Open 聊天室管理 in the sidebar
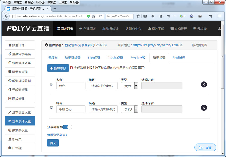Image resolution: width=226 pixels, height=157 pixels. click(x=20, y=72)
